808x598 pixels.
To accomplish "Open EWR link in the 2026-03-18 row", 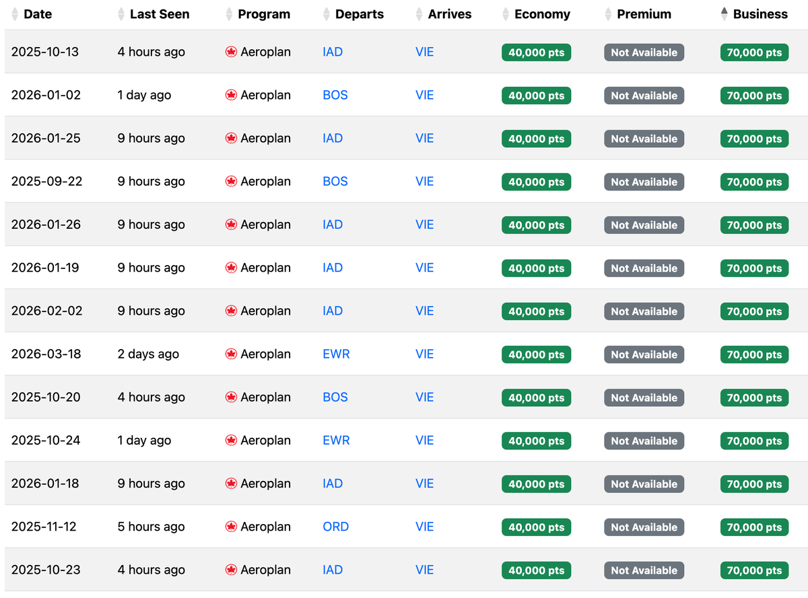I will [x=336, y=354].
